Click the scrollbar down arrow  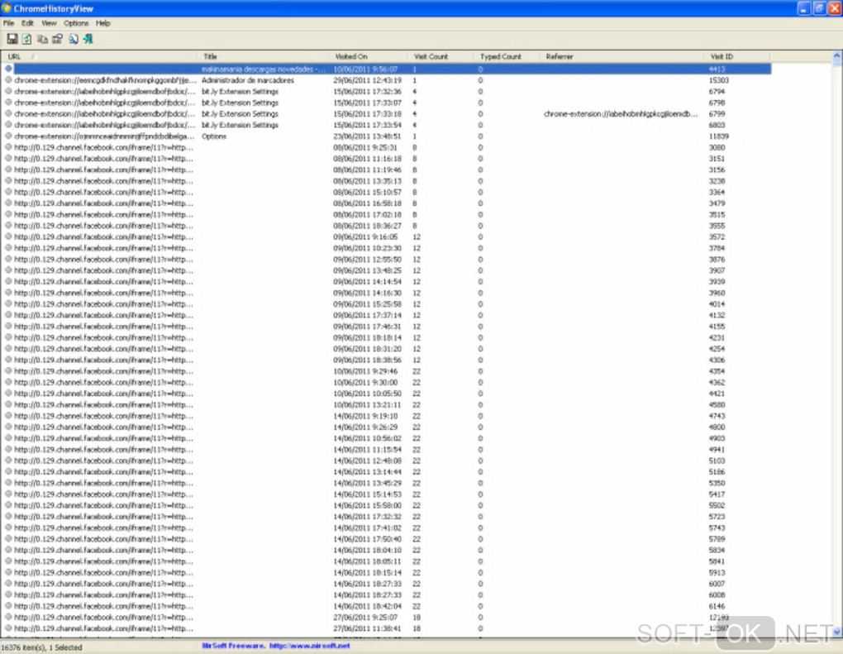[837, 632]
